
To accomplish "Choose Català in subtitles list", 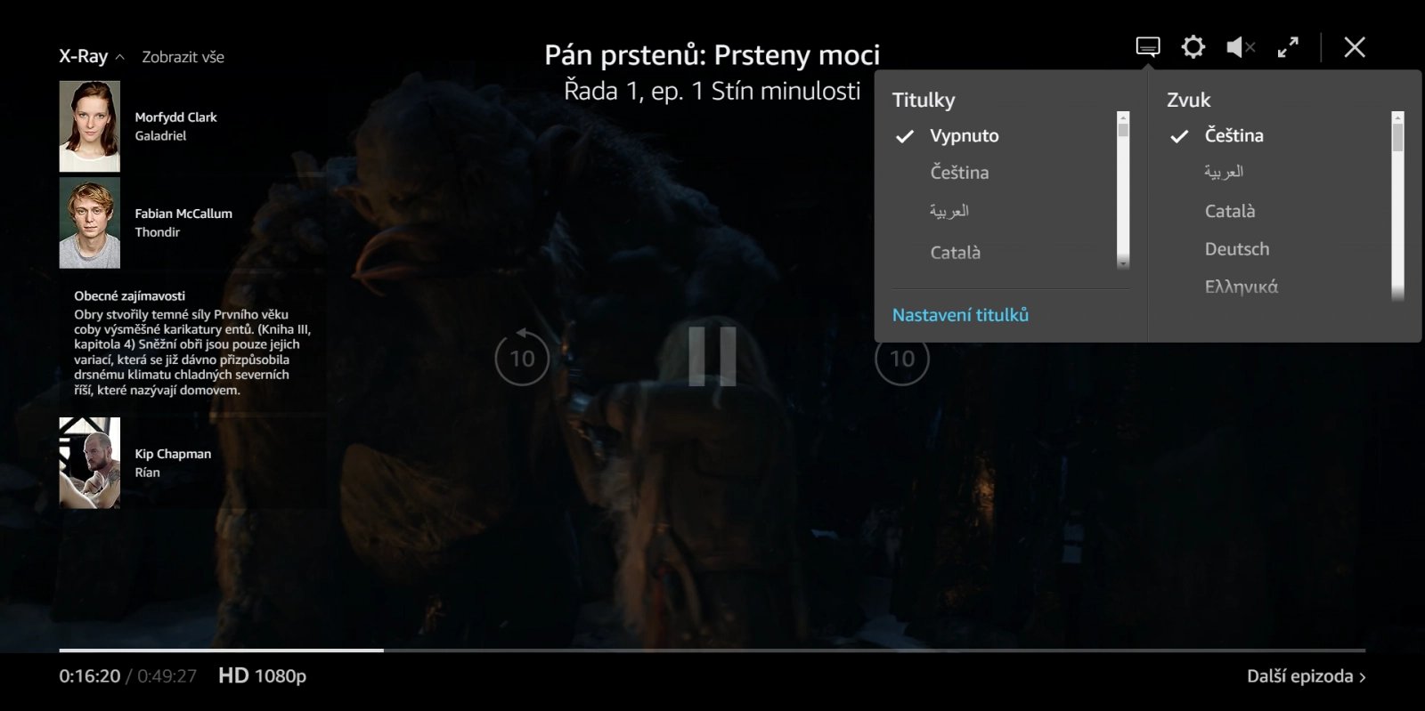I will pyautogui.click(x=955, y=253).
